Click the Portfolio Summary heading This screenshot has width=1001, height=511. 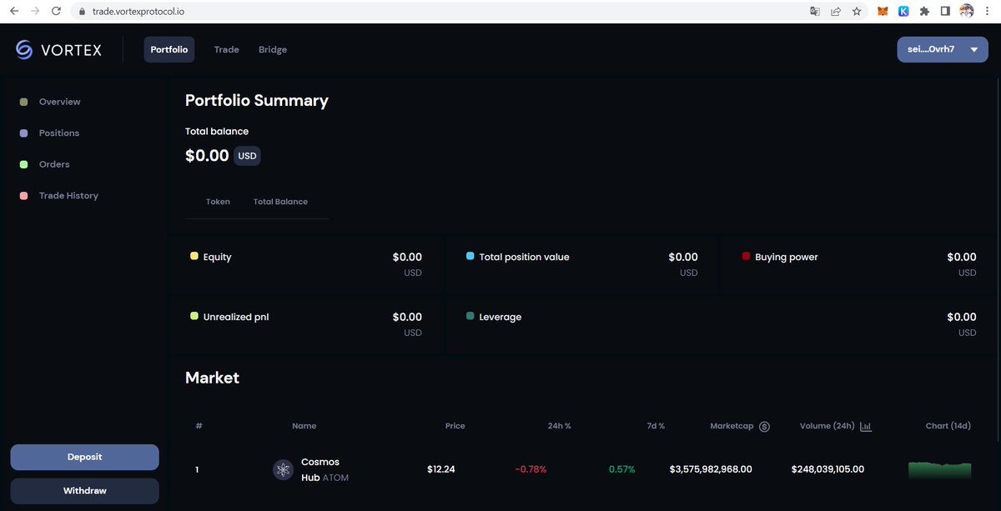(x=257, y=101)
